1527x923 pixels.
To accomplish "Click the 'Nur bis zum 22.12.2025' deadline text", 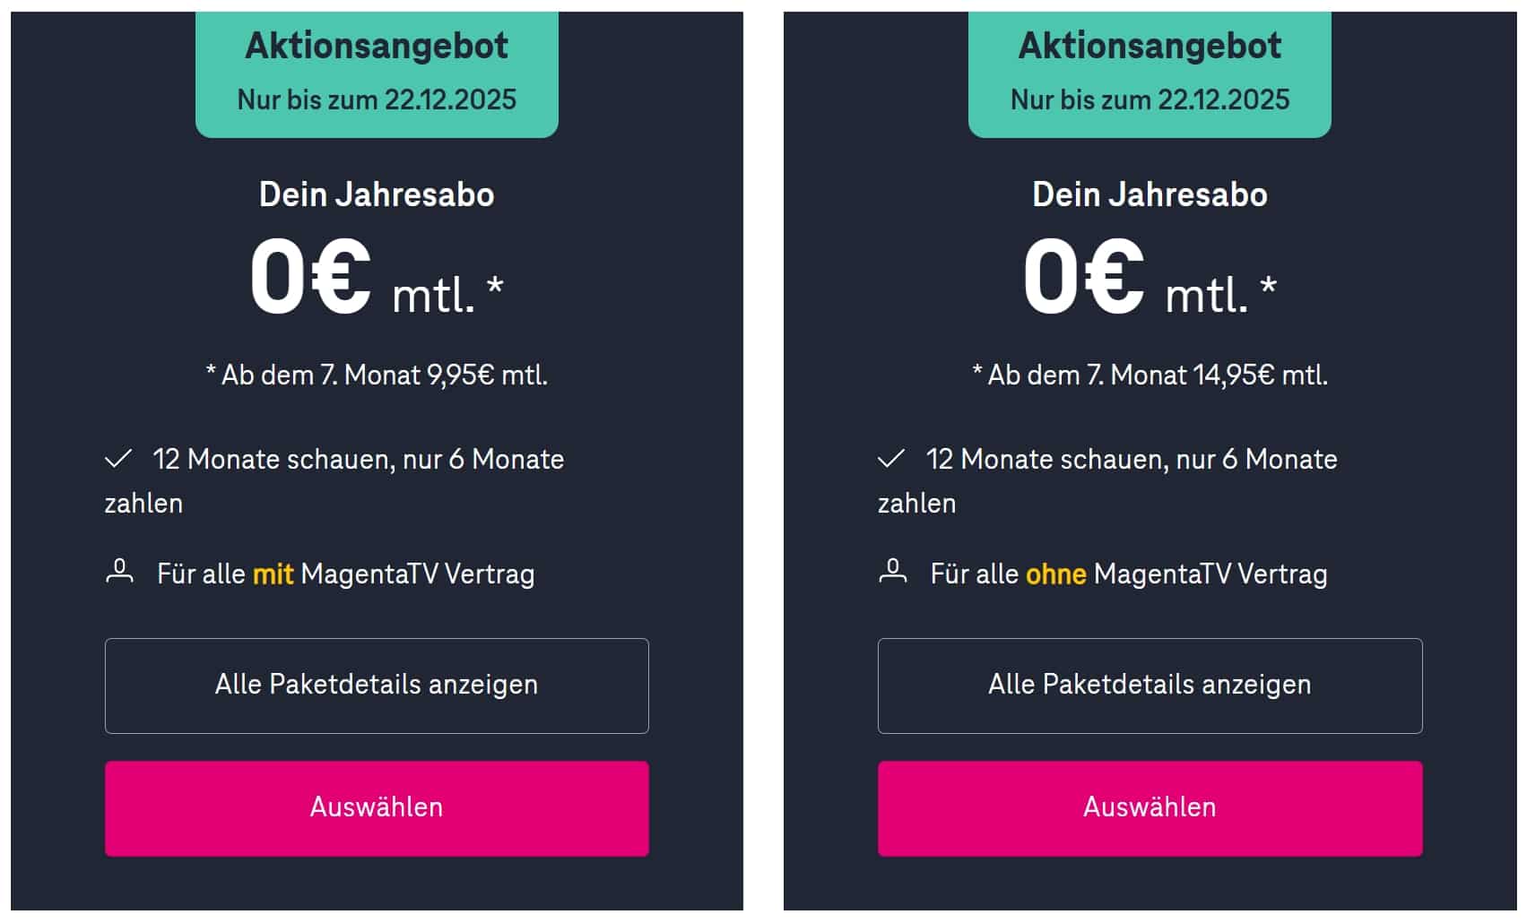I will 377,99.
